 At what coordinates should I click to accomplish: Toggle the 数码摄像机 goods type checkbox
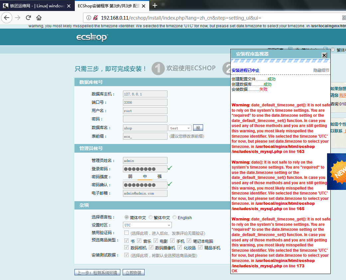(151, 247)
